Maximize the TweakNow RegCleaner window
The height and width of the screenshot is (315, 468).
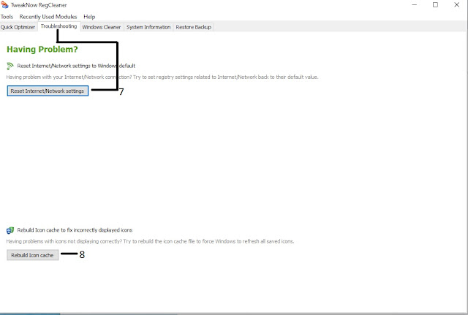point(436,5)
